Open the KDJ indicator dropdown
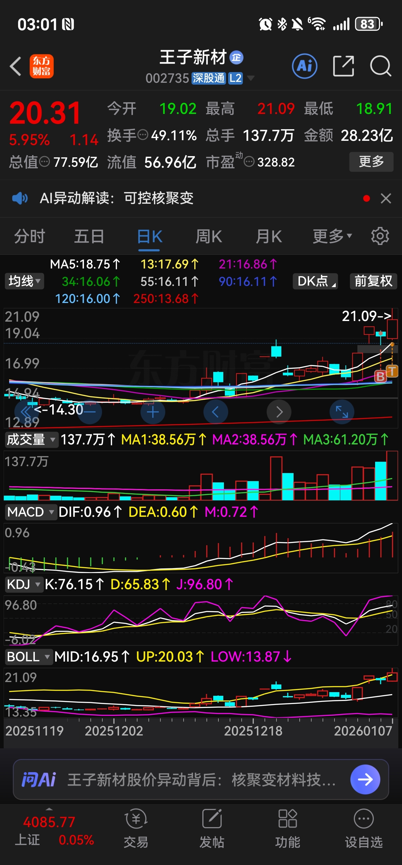This screenshot has height=865, width=402. point(24,584)
